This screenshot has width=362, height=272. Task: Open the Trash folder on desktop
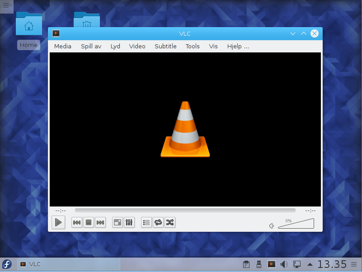click(x=87, y=19)
